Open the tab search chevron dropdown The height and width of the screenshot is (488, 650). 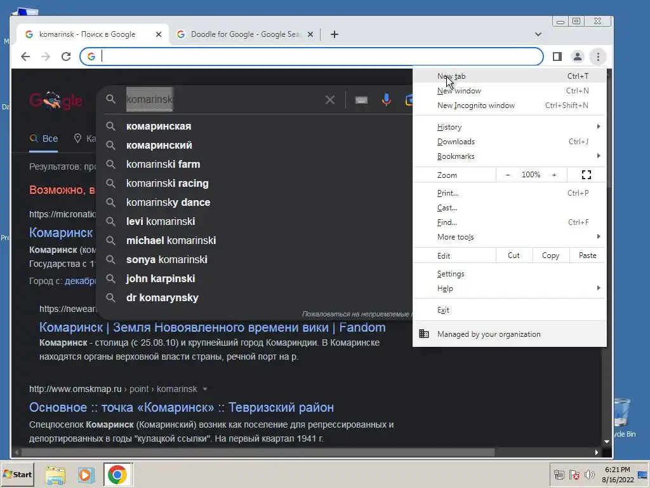(538, 34)
